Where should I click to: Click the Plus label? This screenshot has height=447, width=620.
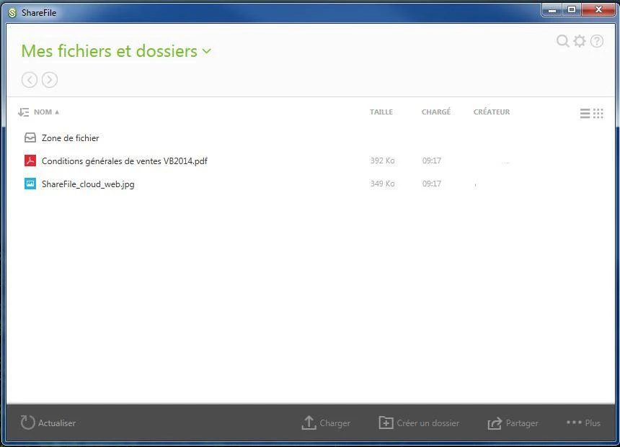tap(593, 423)
